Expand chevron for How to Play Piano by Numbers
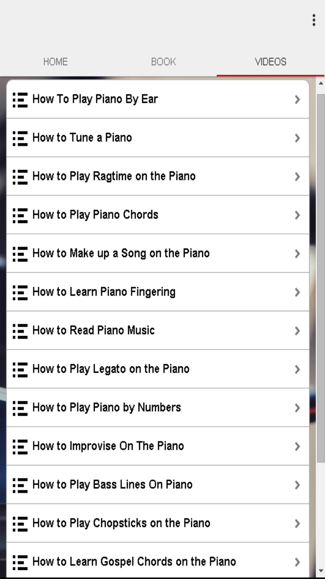The image size is (325, 579). tap(297, 408)
